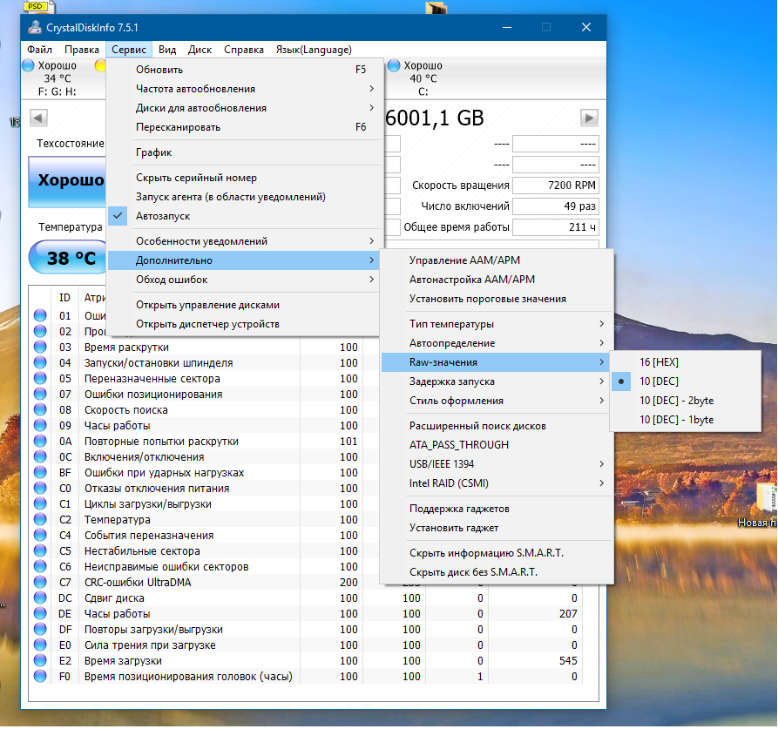Expand USB/IEEE 1394 submenu
Image resolution: width=778 pixels, height=729 pixels.
497,464
